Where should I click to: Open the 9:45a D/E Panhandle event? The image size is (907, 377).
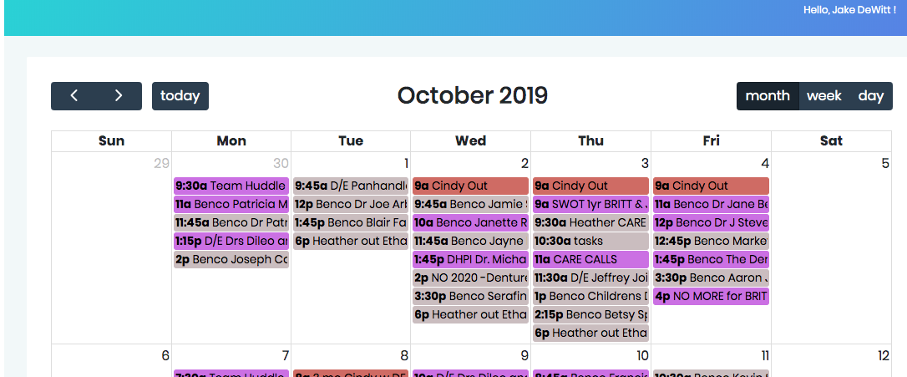tap(351, 186)
